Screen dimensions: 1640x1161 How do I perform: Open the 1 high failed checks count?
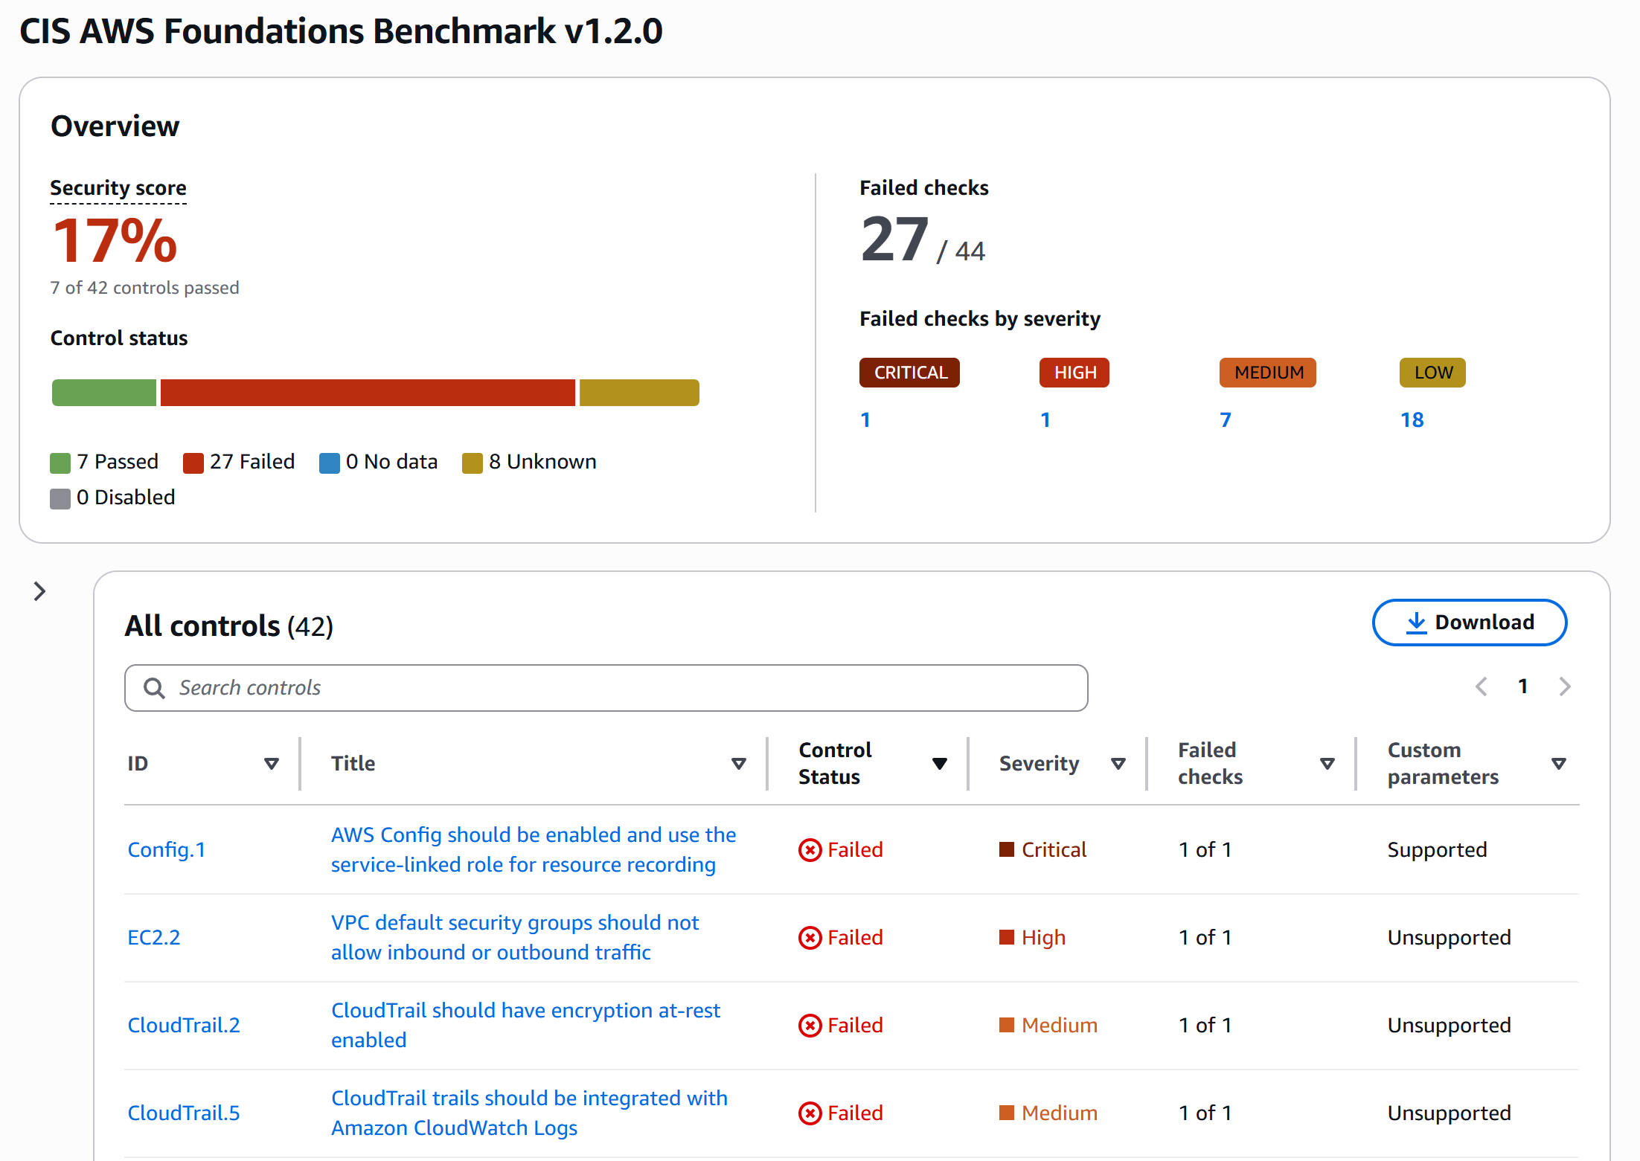pos(1045,420)
